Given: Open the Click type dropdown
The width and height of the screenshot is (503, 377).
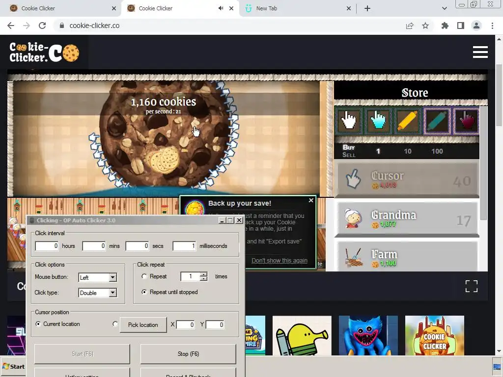Looking at the screenshot, I should pos(112,293).
